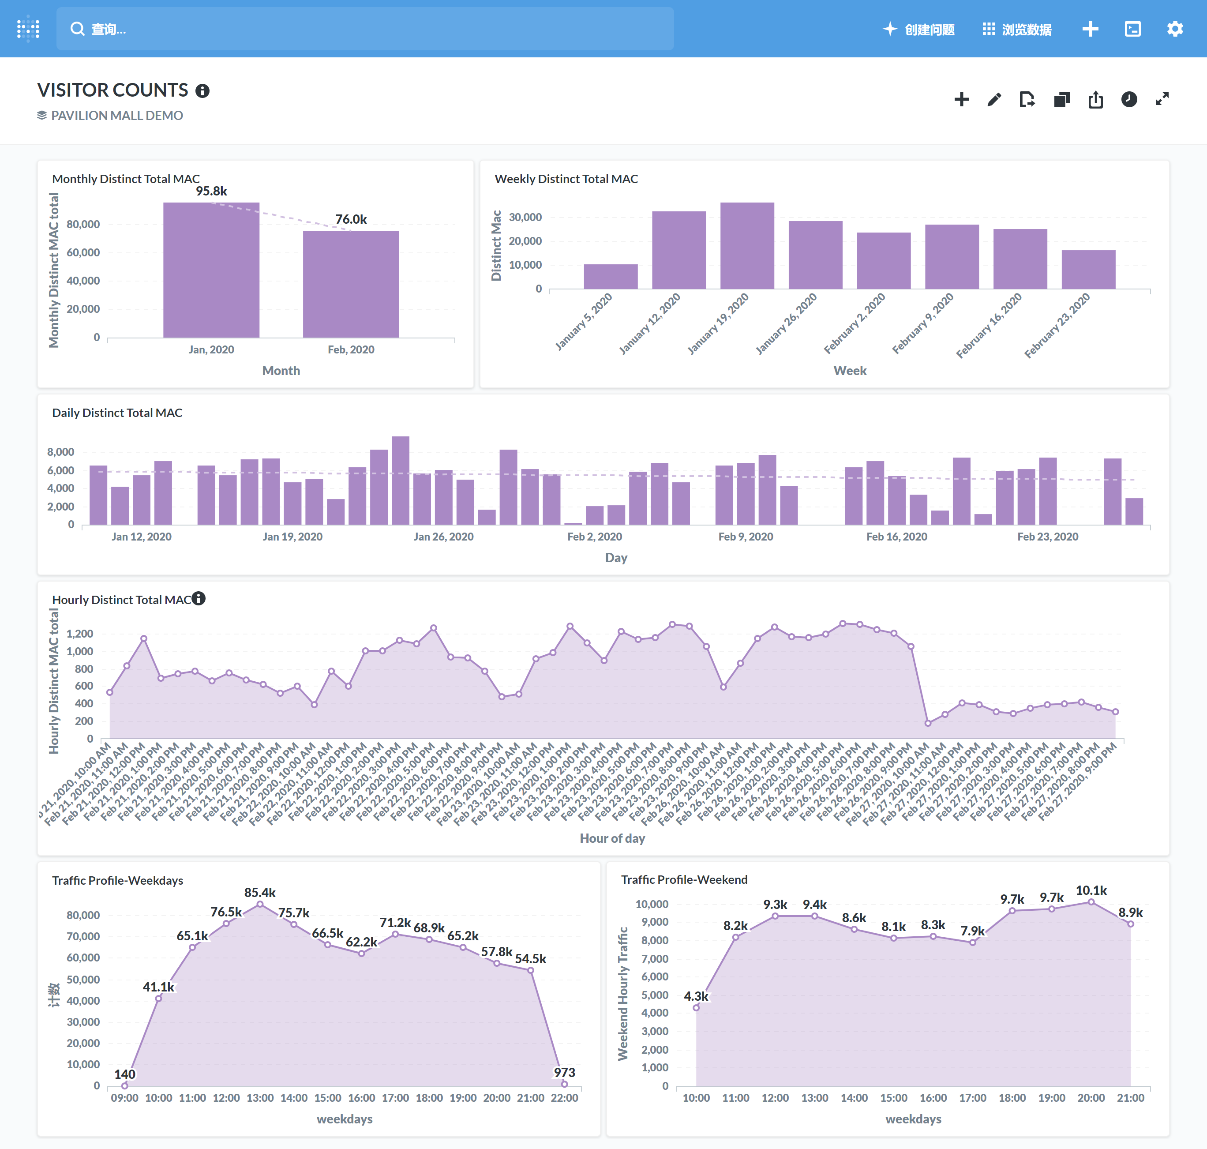The width and height of the screenshot is (1207, 1149).
Task: Add a question with the dashboard plus icon
Action: tap(961, 99)
